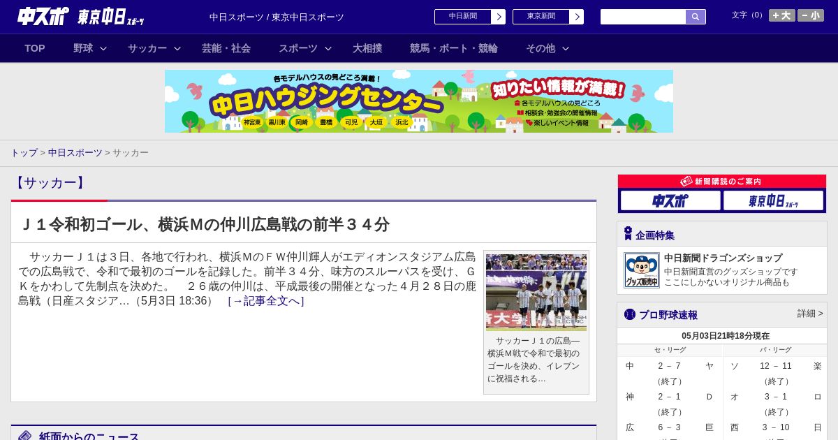Open the 中日ハウジングセンター banner ad
Screen dimensions: 838x440
coord(419,101)
